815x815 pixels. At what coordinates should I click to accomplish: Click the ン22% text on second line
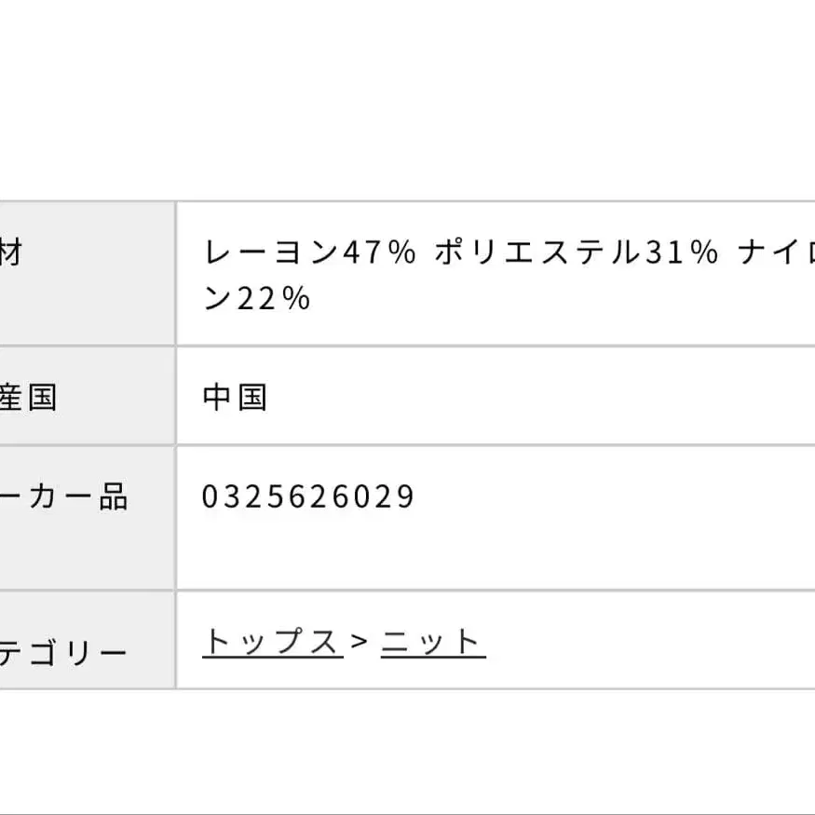[256, 299]
